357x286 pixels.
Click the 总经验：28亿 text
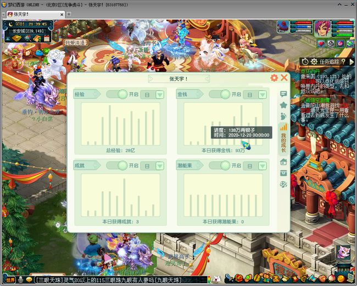(x=120, y=150)
